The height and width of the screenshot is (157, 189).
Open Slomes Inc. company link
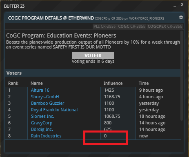42,116
